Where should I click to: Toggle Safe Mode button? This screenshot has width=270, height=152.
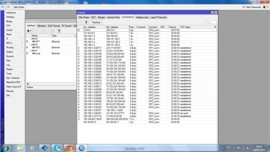pyautogui.click(x=19, y=7)
